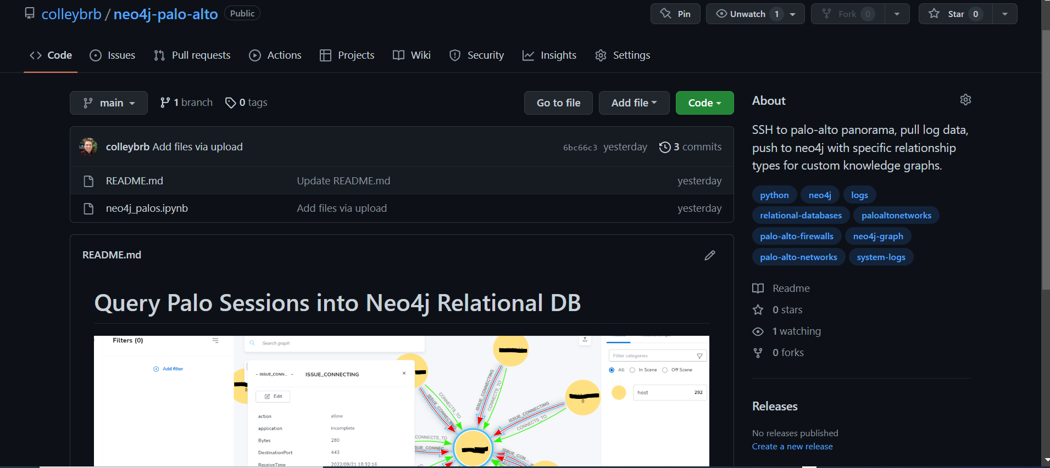Select the neo4j-graph topic tag

tap(878, 236)
